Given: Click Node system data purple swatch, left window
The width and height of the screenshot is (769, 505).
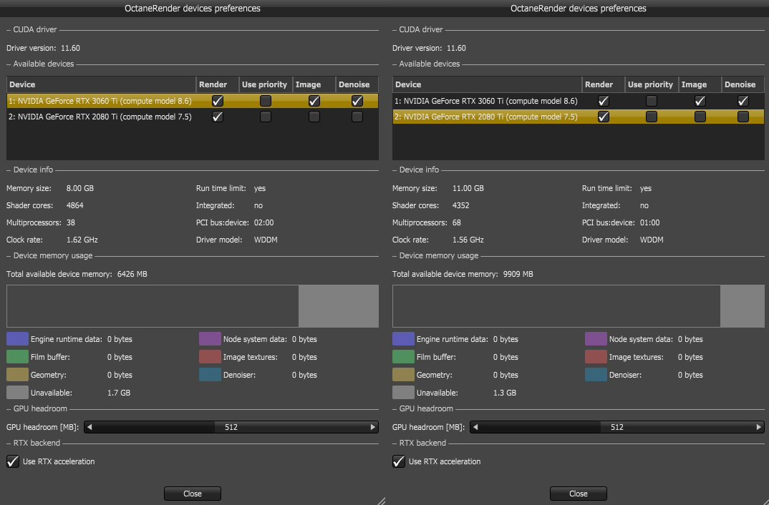Looking at the screenshot, I should [x=210, y=339].
